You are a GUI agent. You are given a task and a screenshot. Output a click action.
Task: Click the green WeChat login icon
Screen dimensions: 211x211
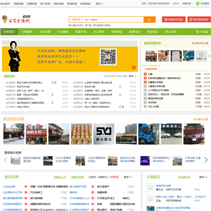point(198,4)
